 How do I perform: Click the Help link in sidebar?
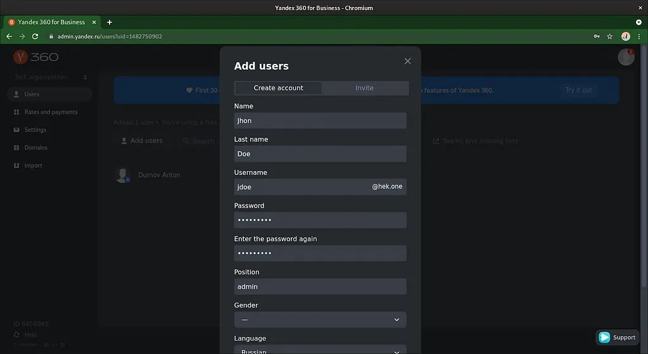point(30,334)
